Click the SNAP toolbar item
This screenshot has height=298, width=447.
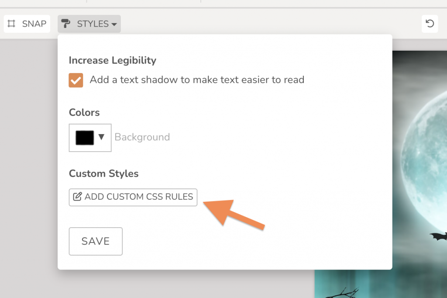click(x=27, y=24)
